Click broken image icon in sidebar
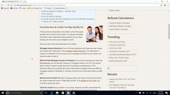 pos(109,68)
